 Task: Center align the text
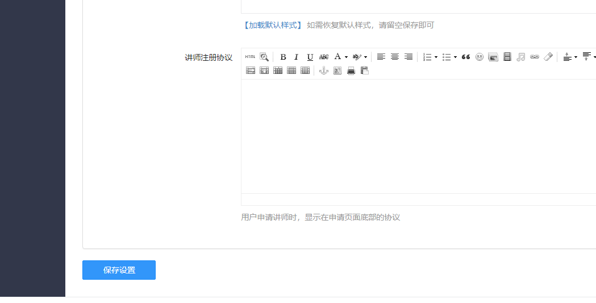pyautogui.click(x=395, y=57)
